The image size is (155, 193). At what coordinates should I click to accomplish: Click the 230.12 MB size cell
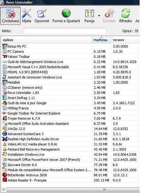point(101,180)
